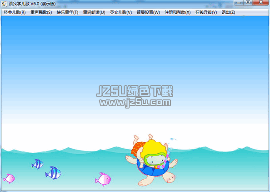The image size is (270, 192).
Task: Click the snorkeling child on the turtle
Action: tap(151, 160)
